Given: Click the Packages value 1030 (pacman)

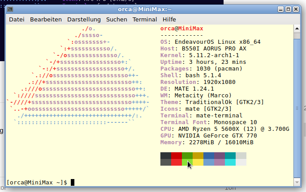Looking at the screenshot, I should point(219,69).
